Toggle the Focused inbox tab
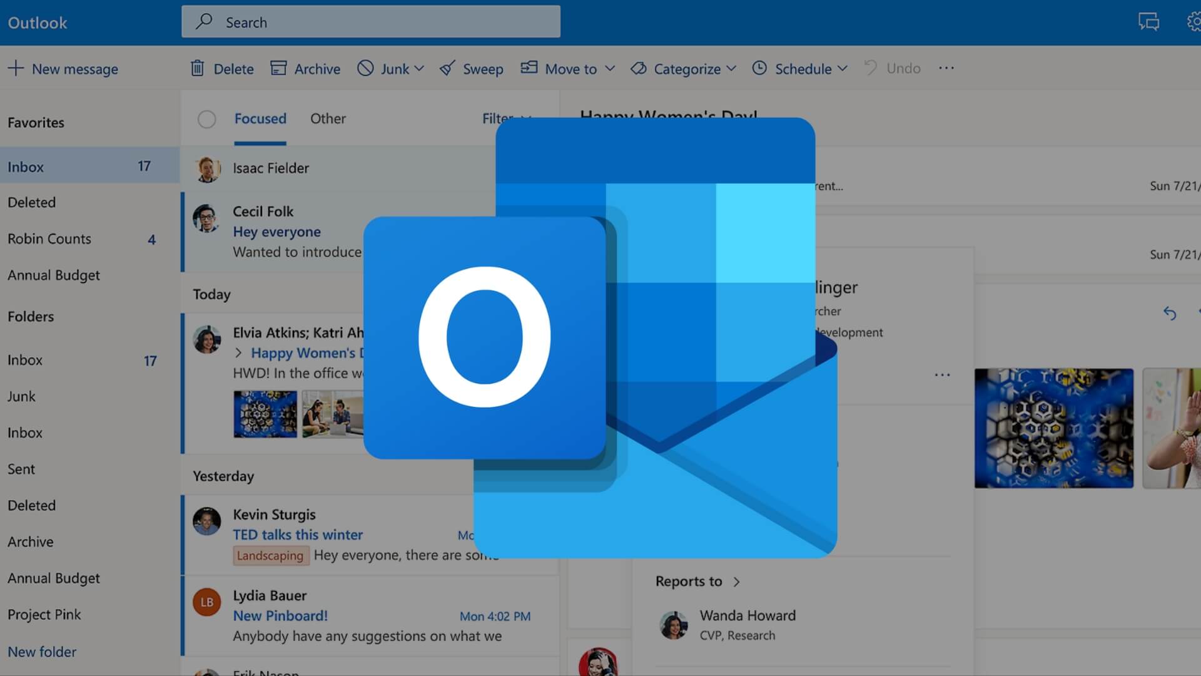 click(260, 118)
